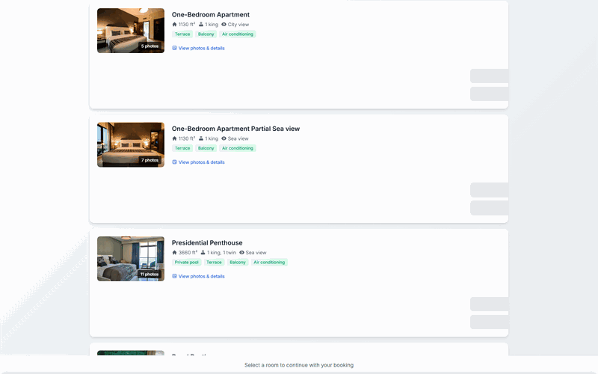The width and height of the screenshot is (598, 374).
Task: Click View photos & details for Partial Sea view apartment
Action: [x=198, y=162]
